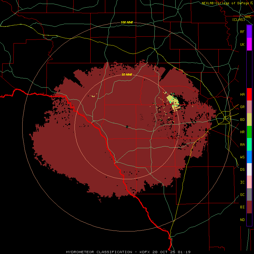Click the "50 NMI" range ring label
This screenshot has height=254, width=254.
[x=127, y=75]
